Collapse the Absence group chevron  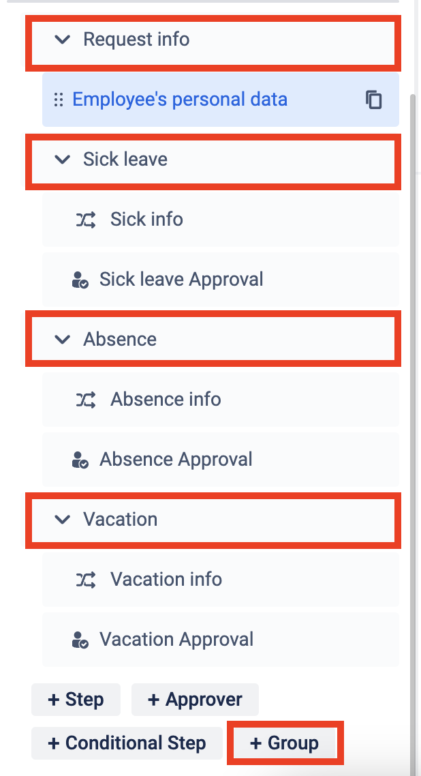63,340
